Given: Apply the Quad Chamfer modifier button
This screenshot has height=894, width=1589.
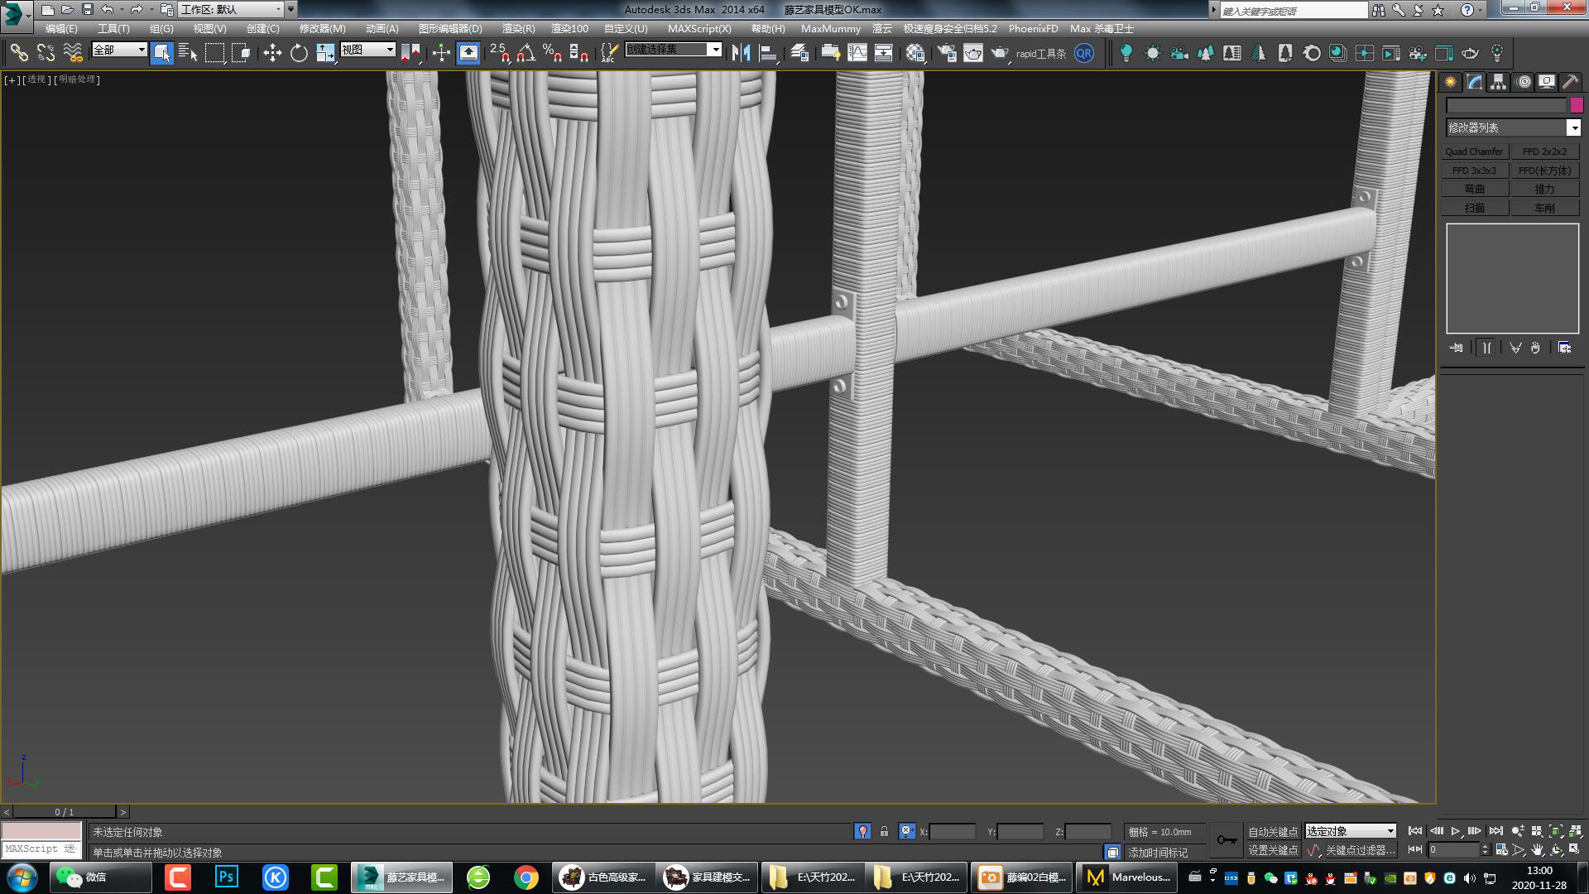Looking at the screenshot, I should 1474,151.
